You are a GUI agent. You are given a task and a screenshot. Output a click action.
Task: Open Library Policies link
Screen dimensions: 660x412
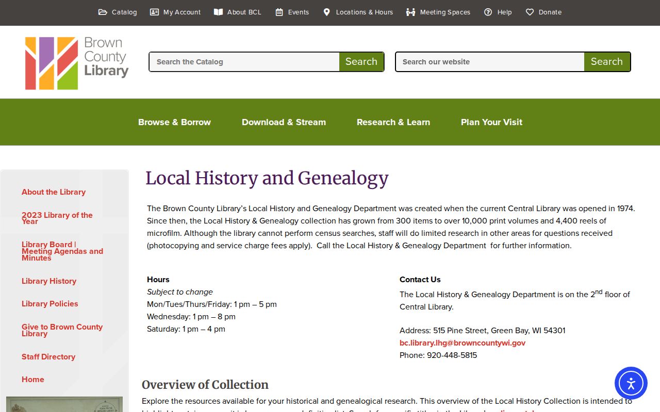[x=50, y=304]
